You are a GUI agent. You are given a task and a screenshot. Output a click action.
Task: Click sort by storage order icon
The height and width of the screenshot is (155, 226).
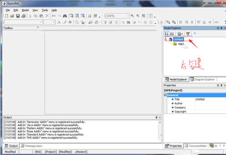[166, 34]
